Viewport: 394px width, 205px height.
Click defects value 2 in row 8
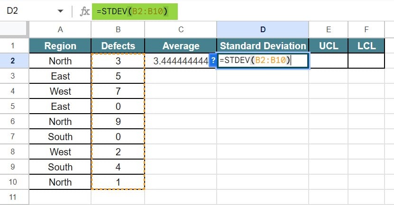[118, 152]
